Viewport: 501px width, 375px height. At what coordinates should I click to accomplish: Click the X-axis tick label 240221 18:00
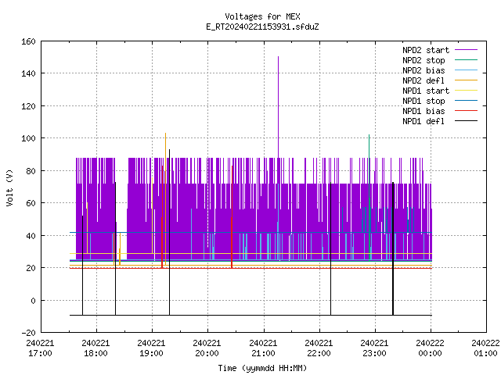[96, 348]
